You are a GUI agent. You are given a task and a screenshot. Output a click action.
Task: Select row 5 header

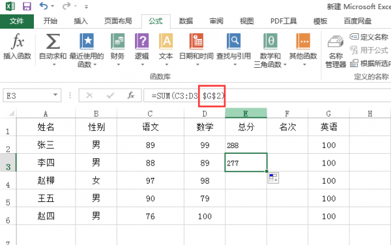(x=8, y=198)
